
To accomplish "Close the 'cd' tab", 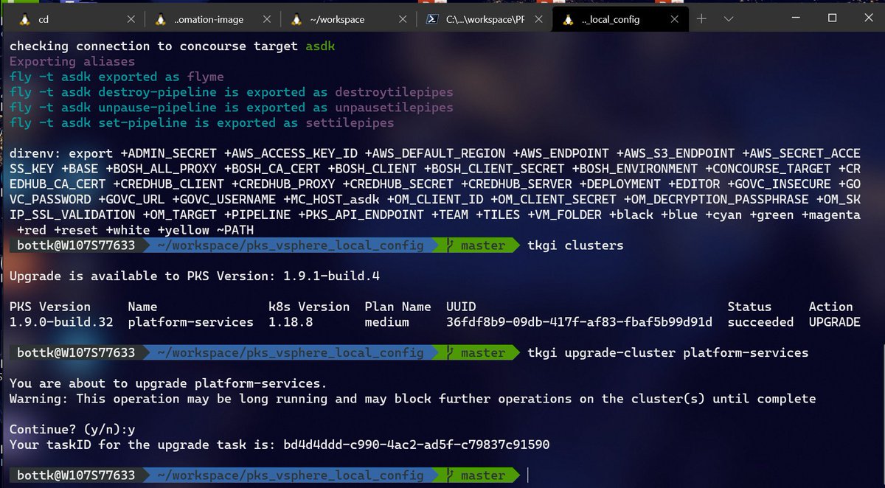I will click(x=131, y=19).
